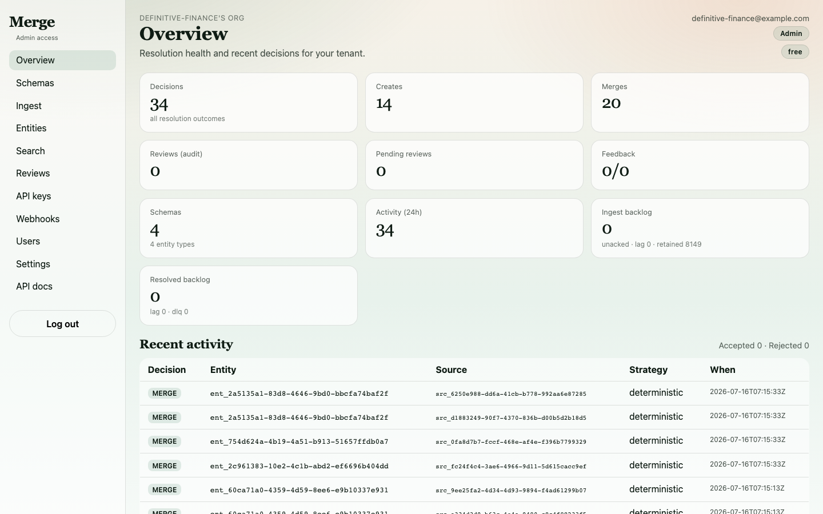The width and height of the screenshot is (823, 514).
Task: Click the account email definitive-finance@example.com
Action: 750,18
